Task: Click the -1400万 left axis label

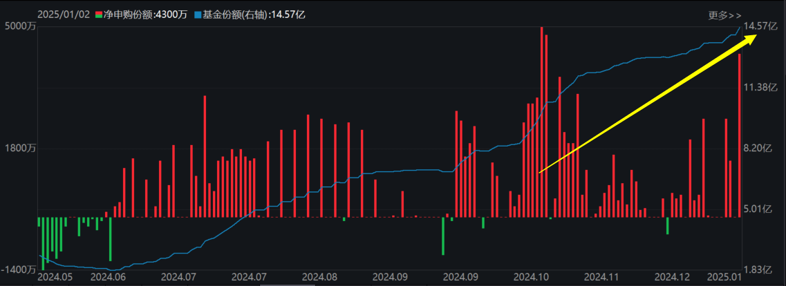Action: pos(19,269)
